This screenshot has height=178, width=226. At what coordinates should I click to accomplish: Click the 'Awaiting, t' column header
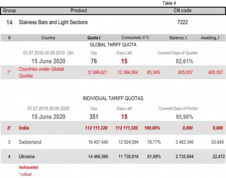pyautogui.click(x=210, y=38)
